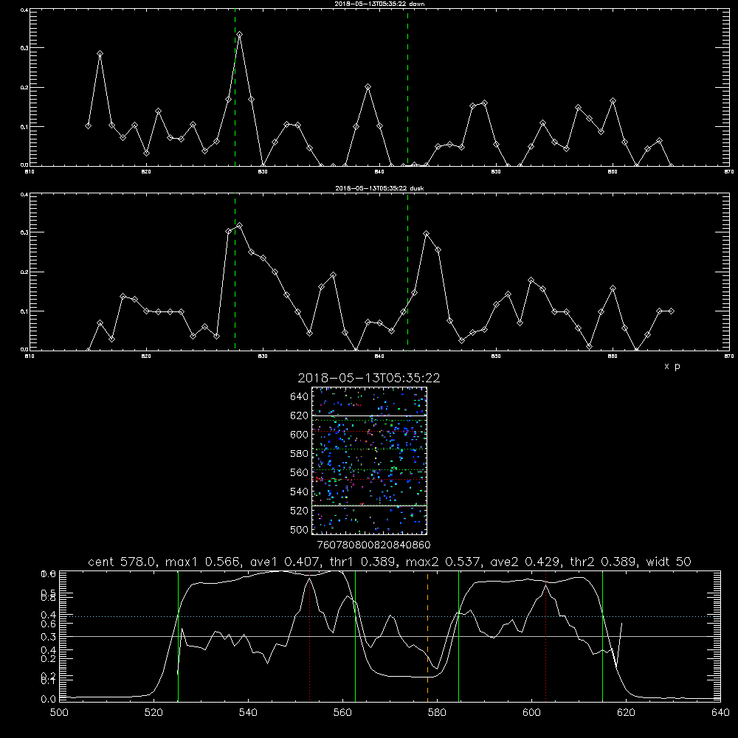738x738 pixels.
Task: Click the 840 x-axis label of the dawn plot
Action: [x=379, y=171]
